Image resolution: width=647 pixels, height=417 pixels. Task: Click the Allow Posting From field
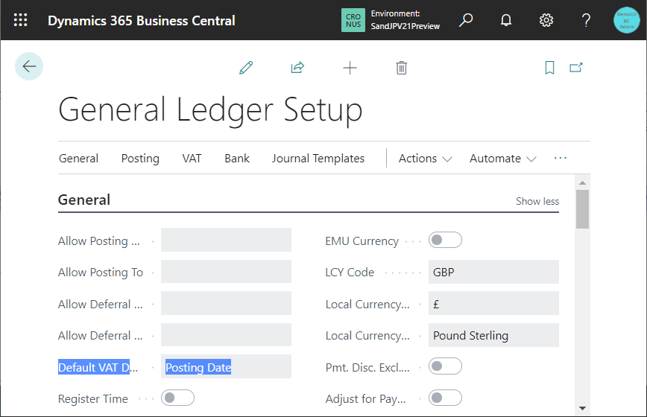(x=226, y=240)
